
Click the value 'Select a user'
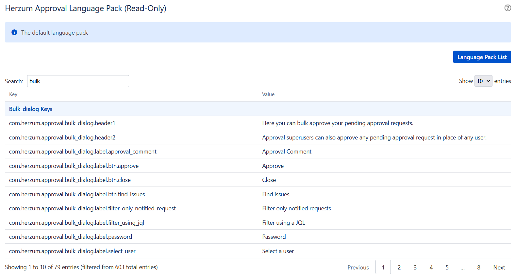(x=278, y=251)
